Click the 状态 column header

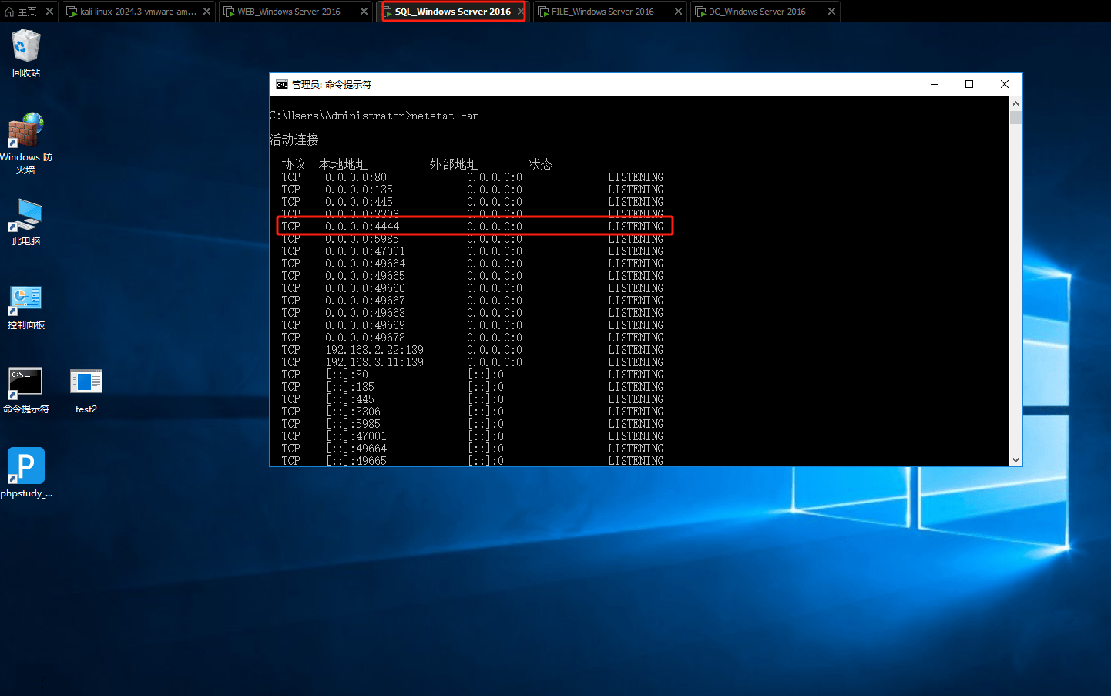(x=541, y=164)
